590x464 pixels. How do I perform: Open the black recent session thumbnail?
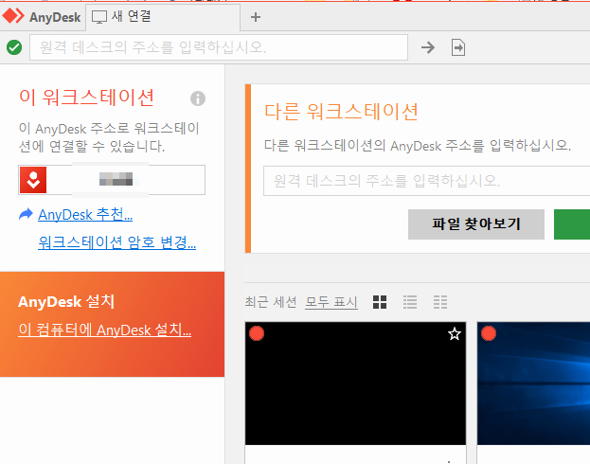[x=355, y=384]
